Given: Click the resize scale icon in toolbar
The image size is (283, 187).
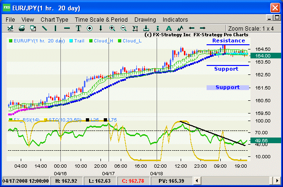Looking at the screenshot, I should click(x=135, y=28).
